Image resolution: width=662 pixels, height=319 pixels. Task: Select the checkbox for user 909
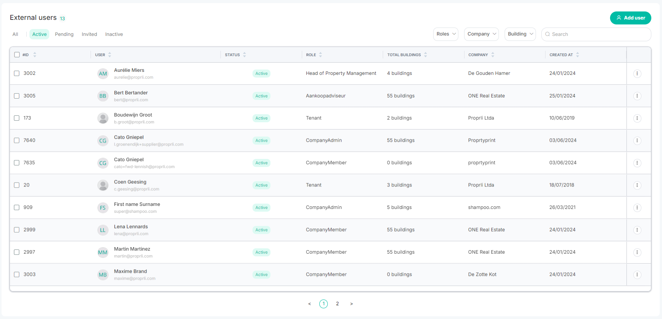coord(17,207)
